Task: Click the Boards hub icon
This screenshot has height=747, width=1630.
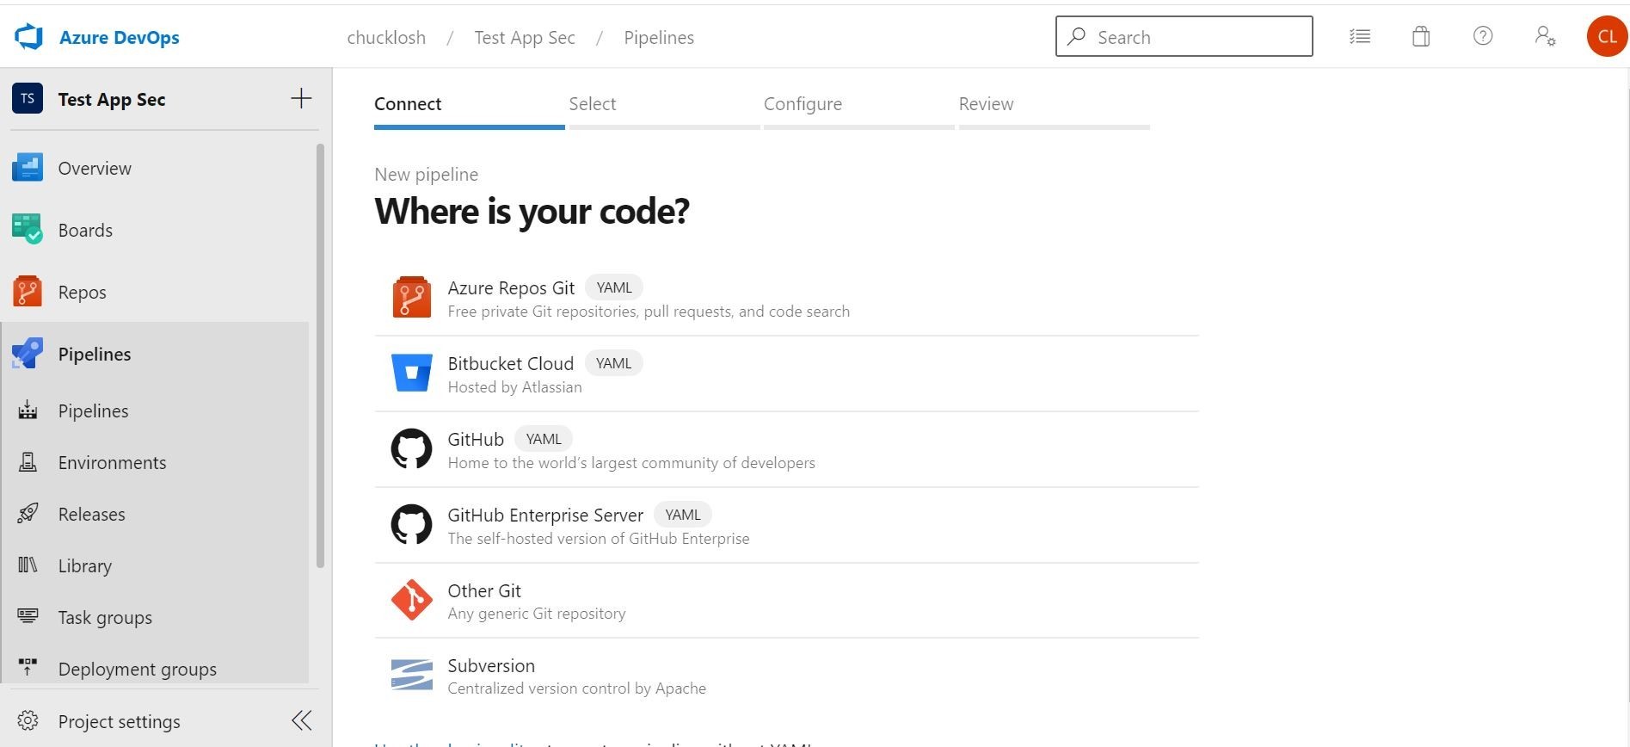Action: [x=28, y=230]
